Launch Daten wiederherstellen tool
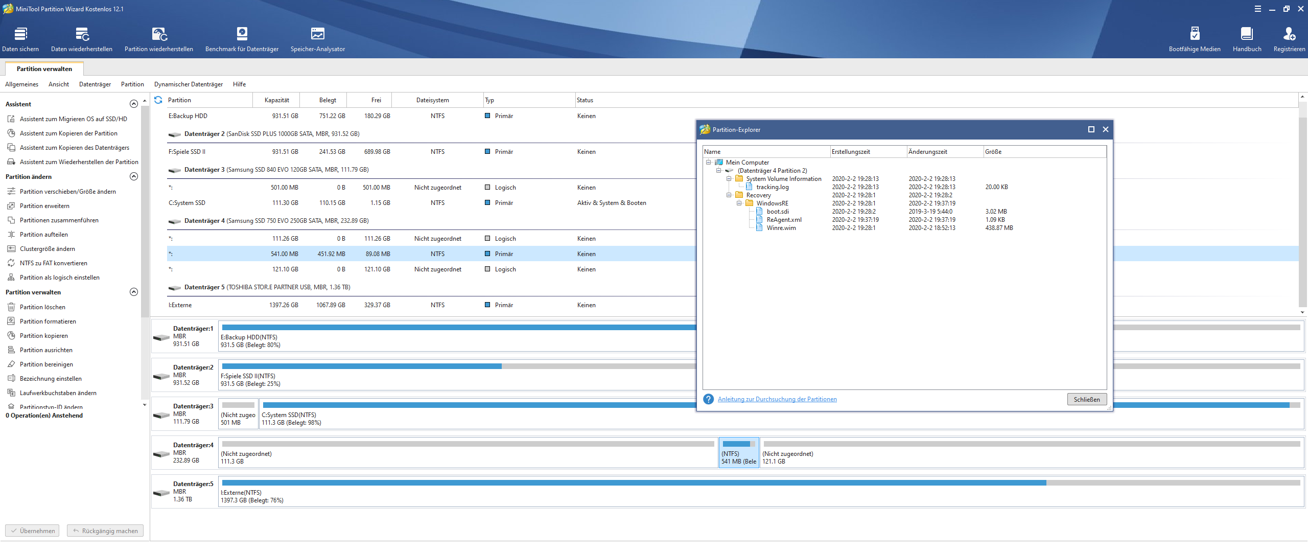 82,39
